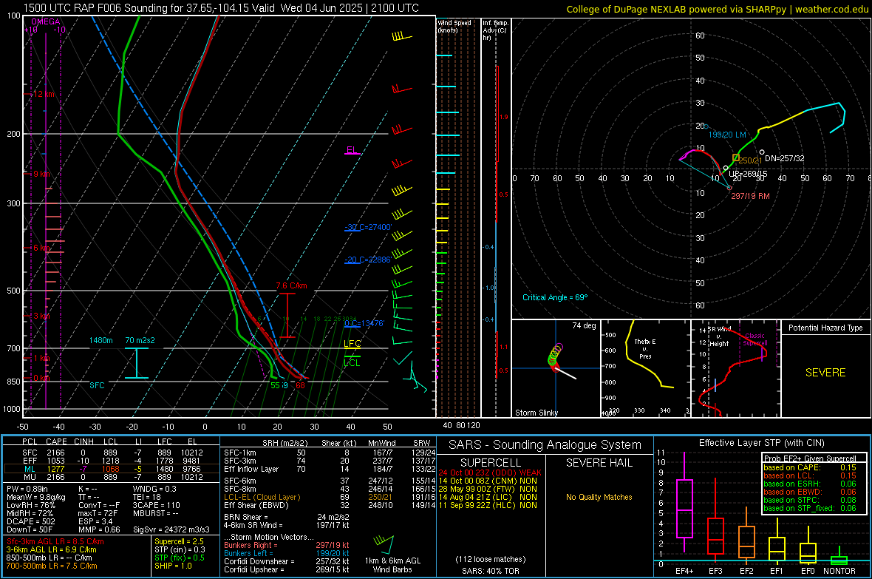Click the magenta EL marker on skew-T
The width and height of the screenshot is (872, 579).
tap(352, 150)
